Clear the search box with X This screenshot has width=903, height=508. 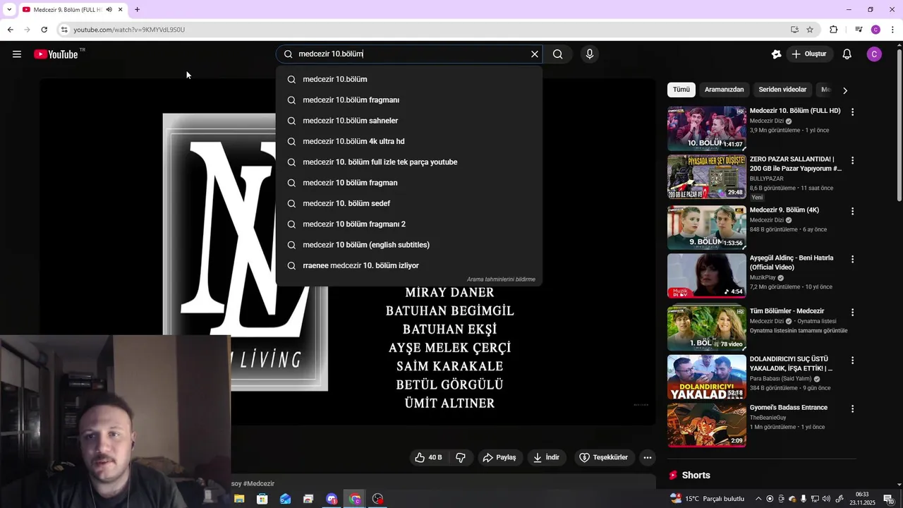(535, 54)
